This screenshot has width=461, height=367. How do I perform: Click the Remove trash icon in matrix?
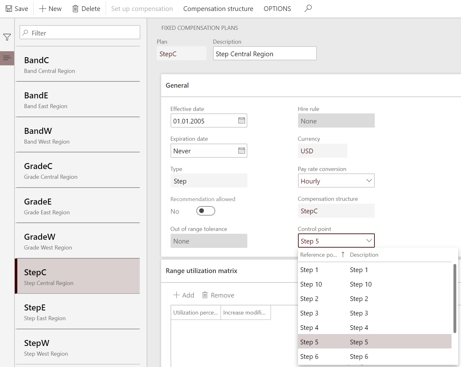click(205, 295)
